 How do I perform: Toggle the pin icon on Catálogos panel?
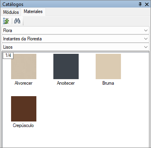140,4
